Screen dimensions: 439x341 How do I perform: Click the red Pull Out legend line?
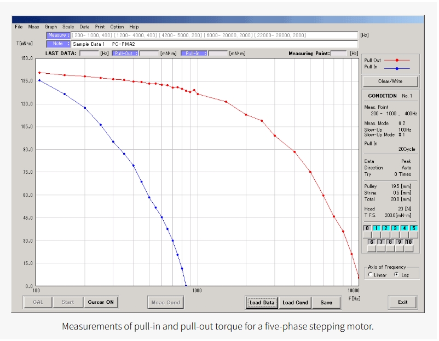point(397,60)
